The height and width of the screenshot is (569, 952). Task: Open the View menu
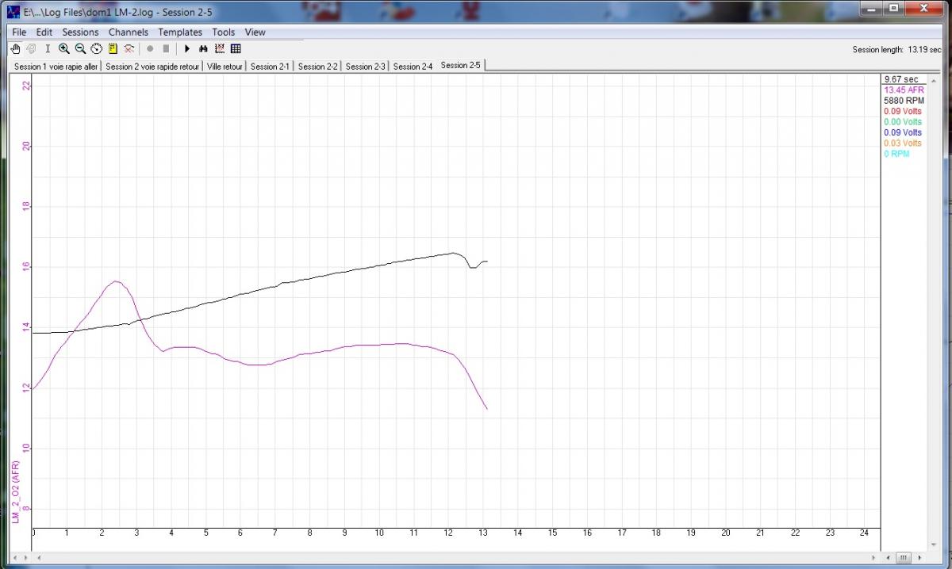[x=255, y=32]
